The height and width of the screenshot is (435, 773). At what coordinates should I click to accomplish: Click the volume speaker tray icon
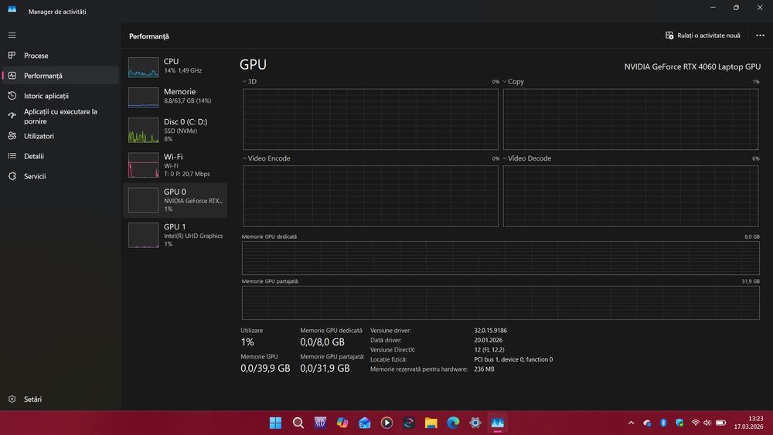pyautogui.click(x=707, y=423)
